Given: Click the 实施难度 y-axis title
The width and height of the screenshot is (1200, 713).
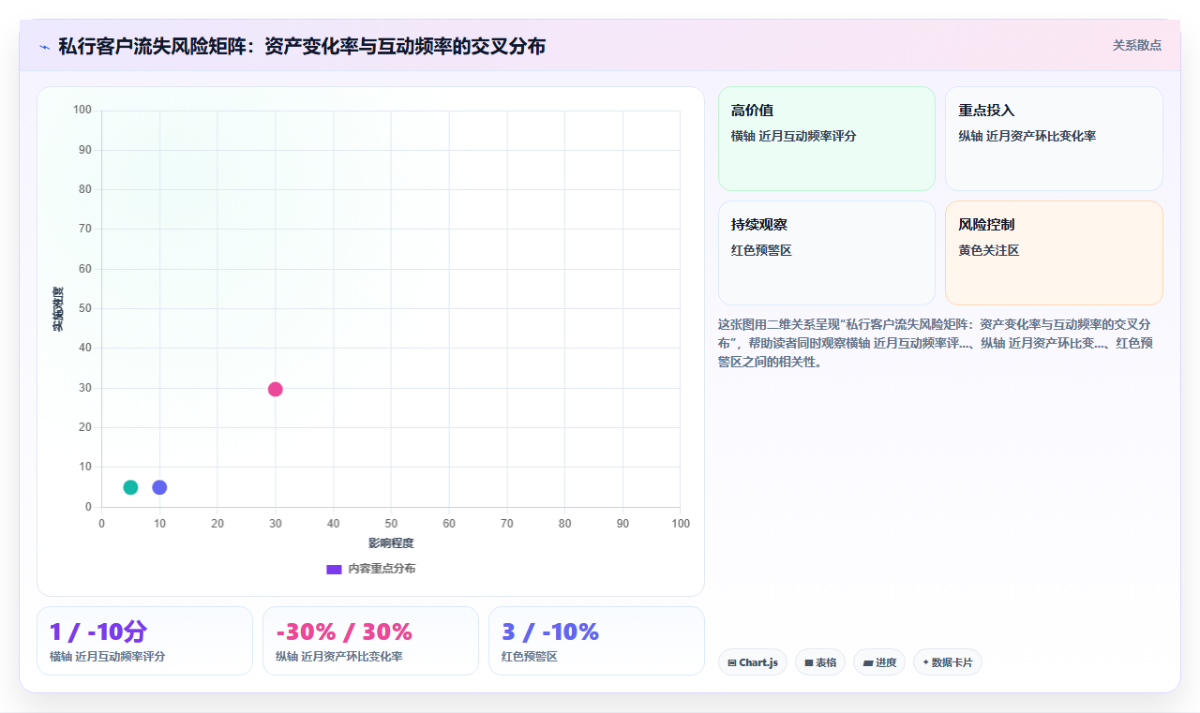Looking at the screenshot, I should click(58, 309).
